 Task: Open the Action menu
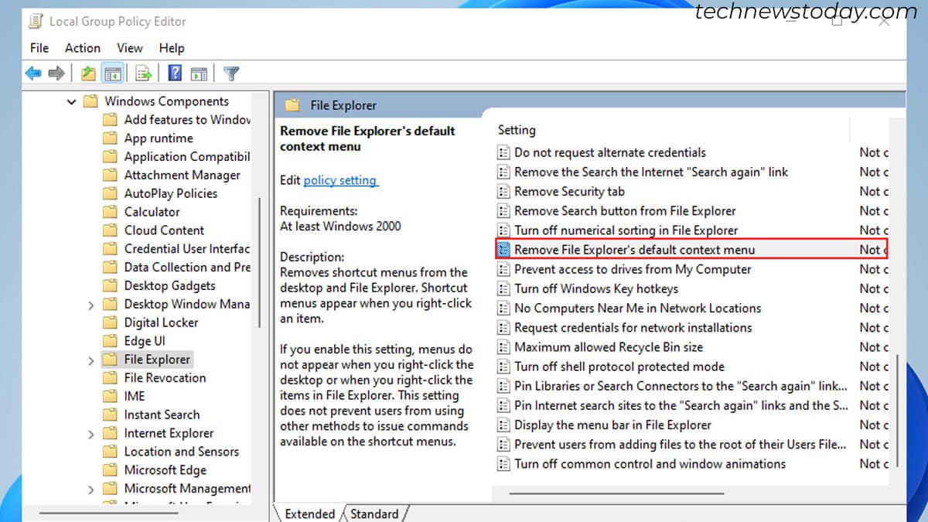pyautogui.click(x=83, y=48)
